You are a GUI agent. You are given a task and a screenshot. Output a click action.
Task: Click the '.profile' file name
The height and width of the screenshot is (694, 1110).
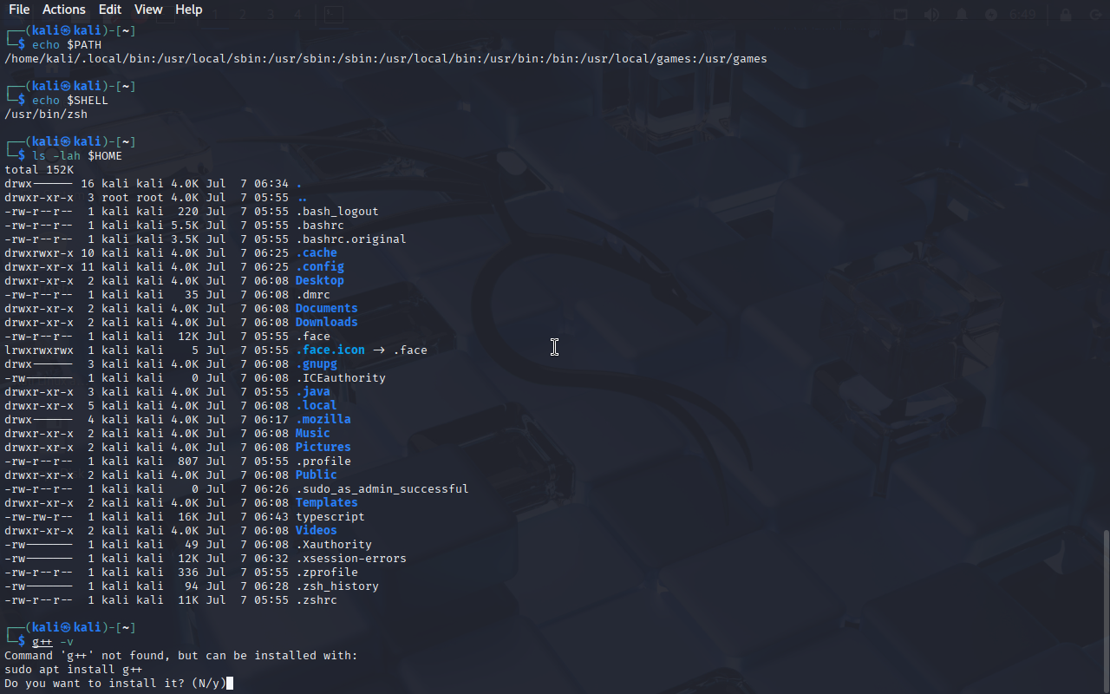[x=323, y=462]
